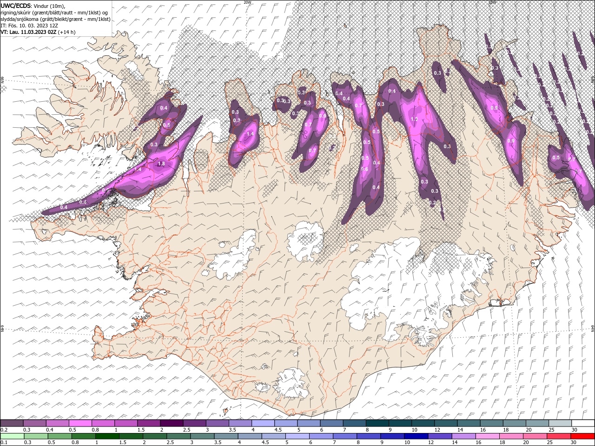Pick the light lavender upper swatch starting at 4
The height and width of the screenshot is (446, 595).
point(263,423)
